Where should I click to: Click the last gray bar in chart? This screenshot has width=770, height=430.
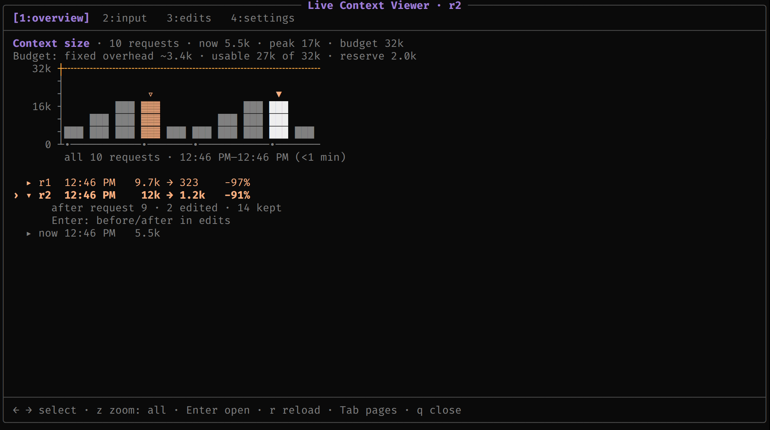(x=305, y=132)
